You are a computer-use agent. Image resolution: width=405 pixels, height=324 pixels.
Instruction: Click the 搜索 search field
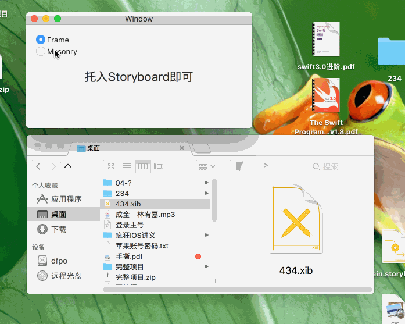click(325, 166)
